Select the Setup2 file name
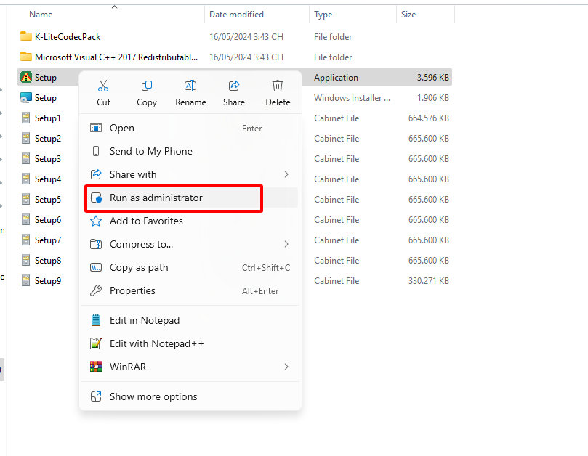 (48, 138)
